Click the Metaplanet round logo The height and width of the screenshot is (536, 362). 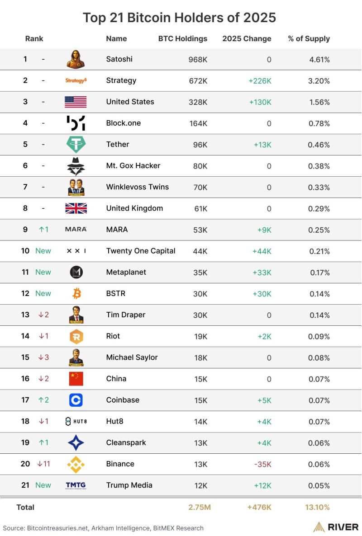[x=76, y=272]
